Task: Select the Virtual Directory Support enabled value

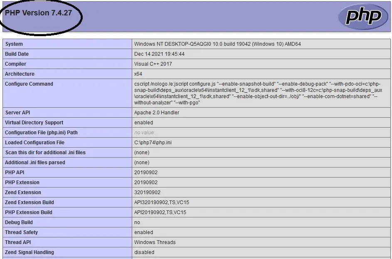Action: coord(143,123)
